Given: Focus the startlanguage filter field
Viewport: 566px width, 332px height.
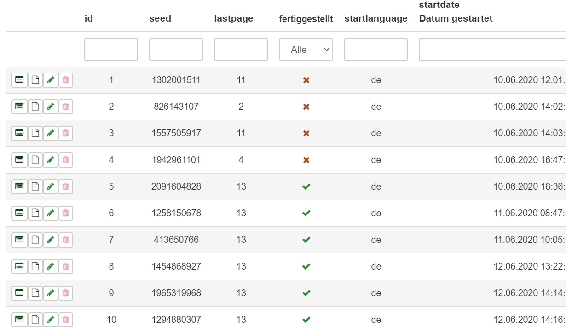Looking at the screenshot, I should pyautogui.click(x=376, y=50).
